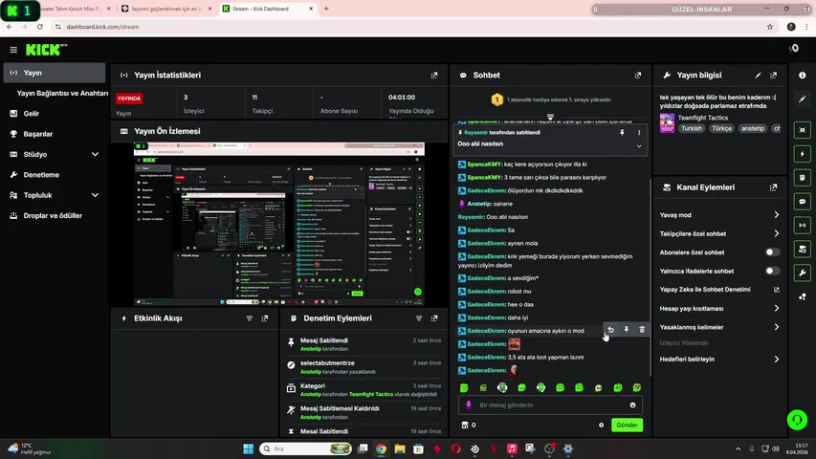This screenshot has height=459, width=816.
Task: Open Takipçilere özel sohbet settings
Action: pos(719,233)
